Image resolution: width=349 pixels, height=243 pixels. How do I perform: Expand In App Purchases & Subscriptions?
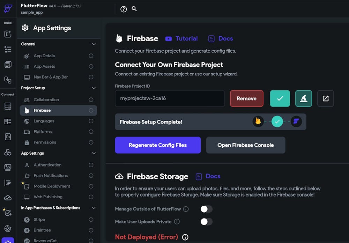tap(94, 208)
